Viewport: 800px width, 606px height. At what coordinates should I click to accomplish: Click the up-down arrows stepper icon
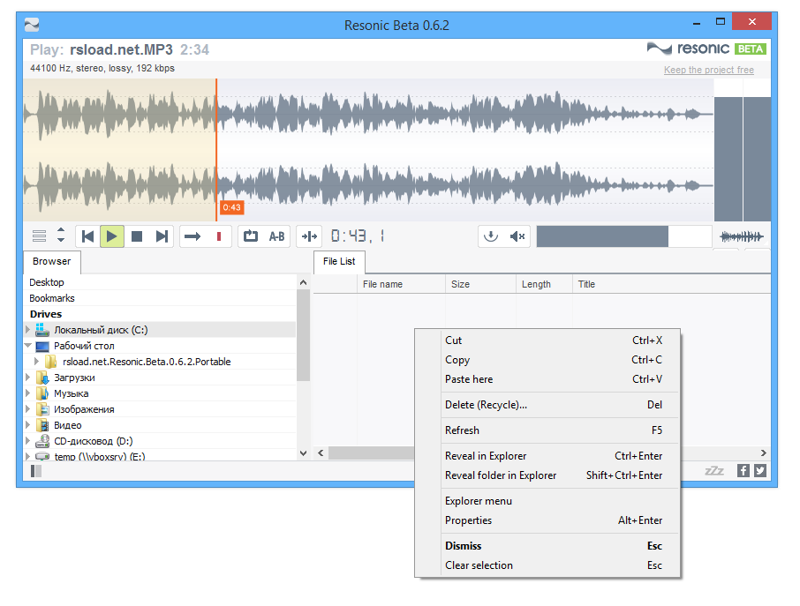point(61,235)
